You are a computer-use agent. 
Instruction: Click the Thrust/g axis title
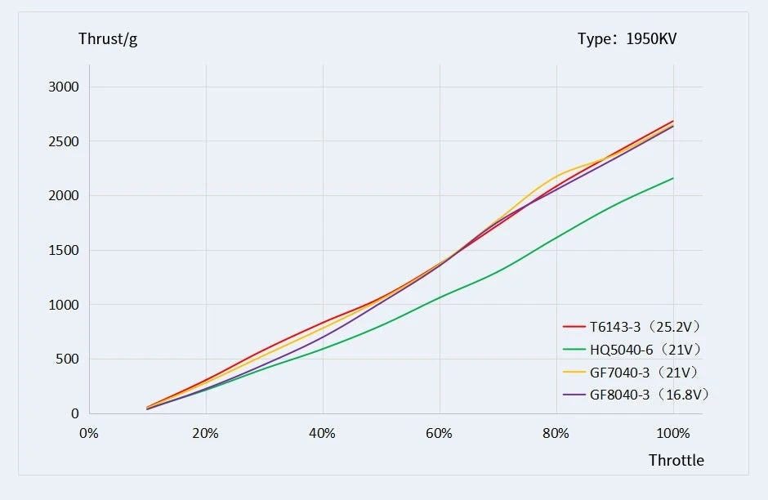point(108,39)
